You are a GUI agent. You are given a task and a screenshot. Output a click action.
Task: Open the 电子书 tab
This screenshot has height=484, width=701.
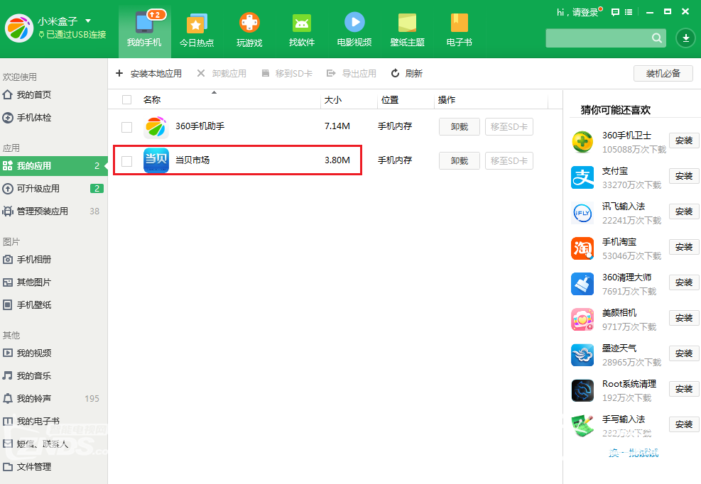[459, 29]
